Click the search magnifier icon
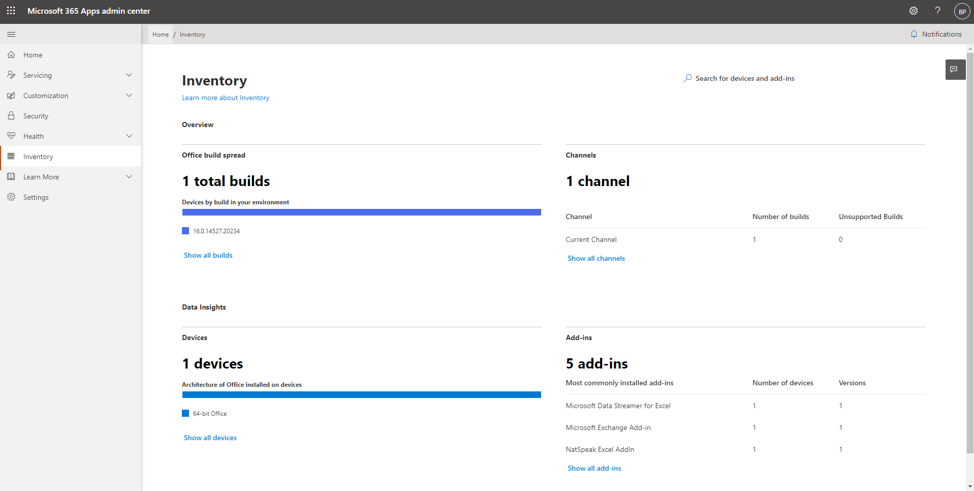Viewport: 974px width, 491px height. (687, 78)
